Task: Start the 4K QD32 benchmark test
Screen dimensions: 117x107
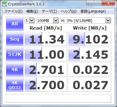Action: point(15,85)
